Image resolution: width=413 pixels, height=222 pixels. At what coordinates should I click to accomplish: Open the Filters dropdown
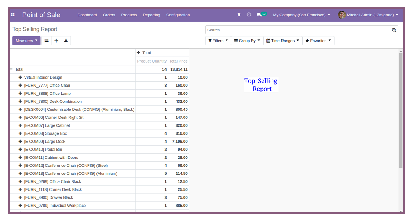218,41
